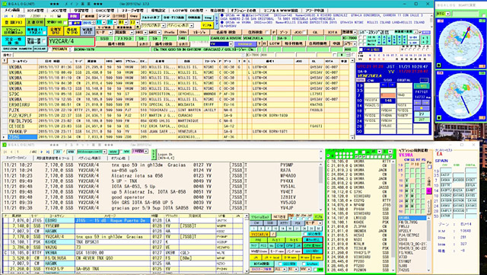Click the Copy button

tap(134, 16)
